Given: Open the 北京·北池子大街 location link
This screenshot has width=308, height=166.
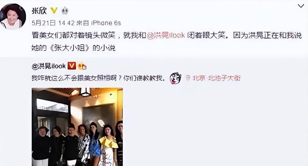Looking at the screenshot, I should click(x=216, y=78).
